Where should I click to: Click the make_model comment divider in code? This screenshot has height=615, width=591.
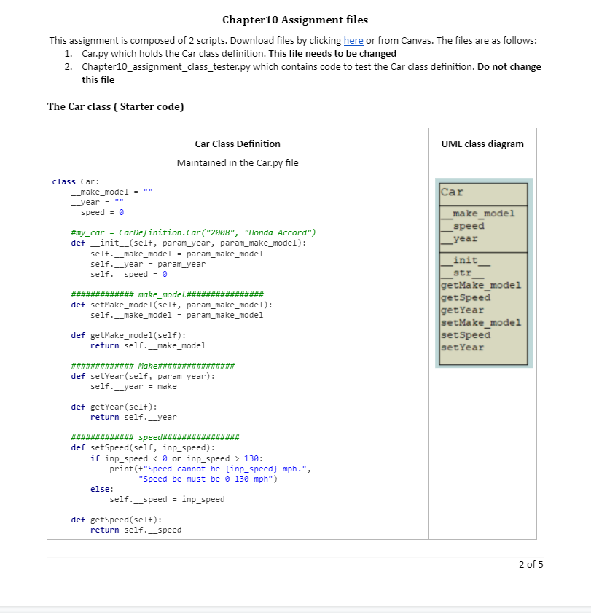pos(166,294)
